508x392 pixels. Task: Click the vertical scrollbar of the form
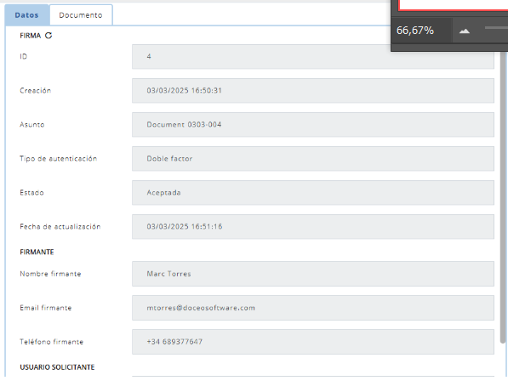tap(503, 197)
